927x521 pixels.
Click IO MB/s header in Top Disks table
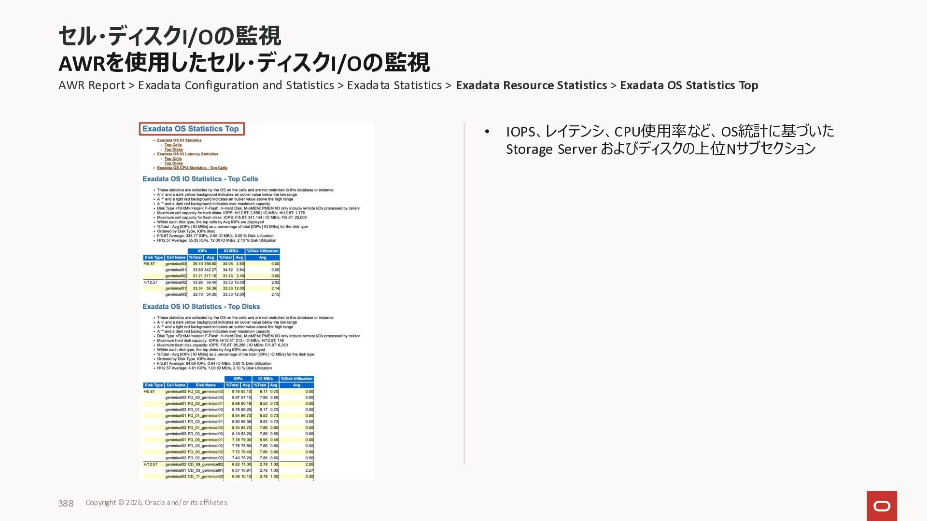(x=265, y=379)
